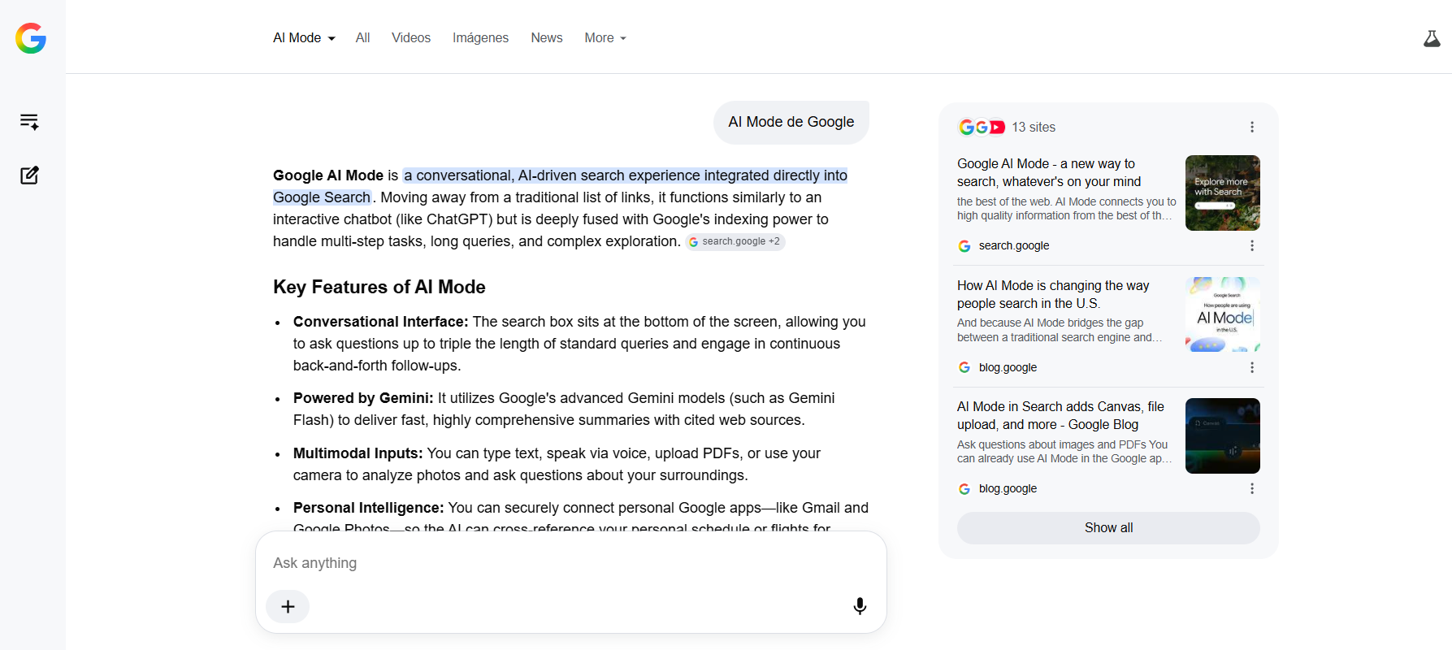The height and width of the screenshot is (650, 1452).
Task: Click the Show all sources button
Action: click(x=1108, y=528)
